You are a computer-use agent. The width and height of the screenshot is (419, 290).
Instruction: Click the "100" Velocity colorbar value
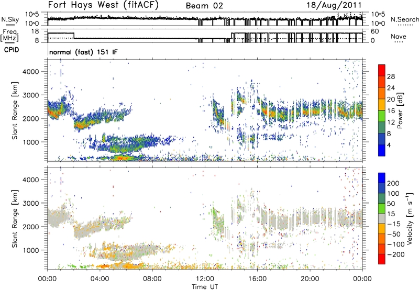coord(393,193)
